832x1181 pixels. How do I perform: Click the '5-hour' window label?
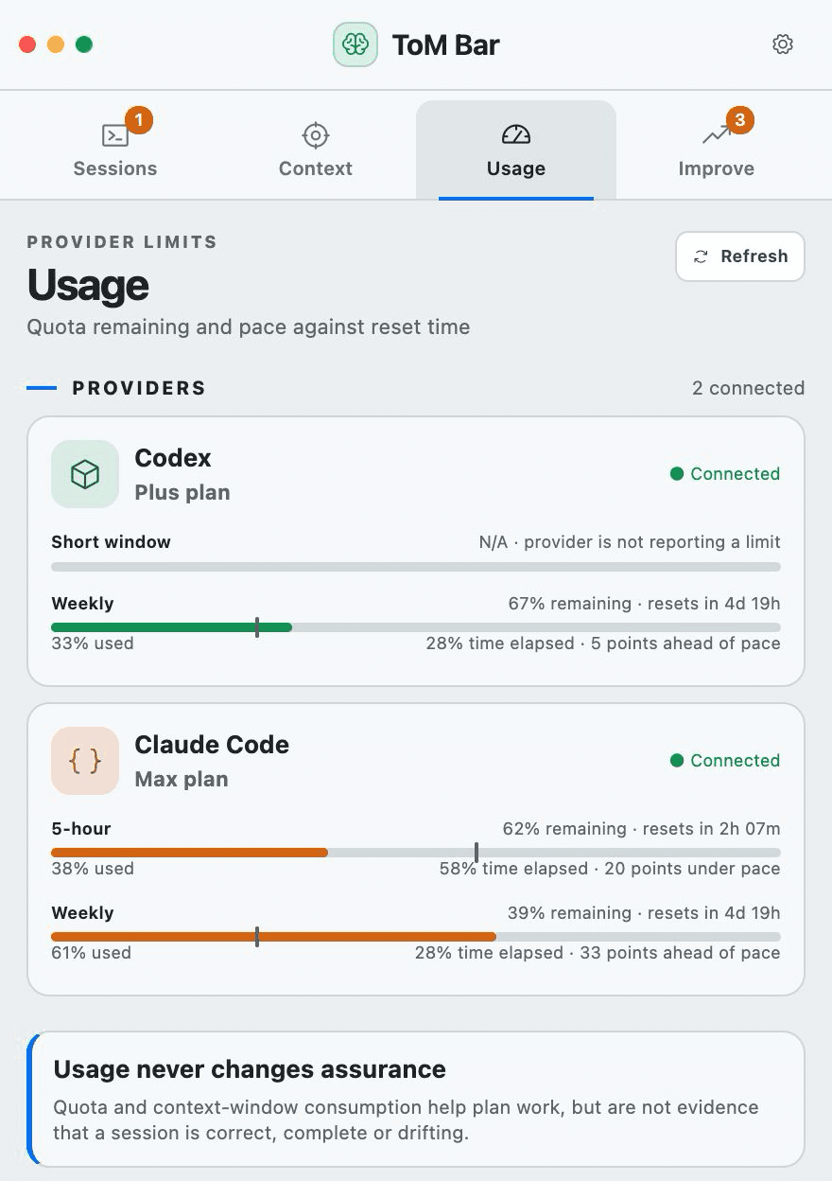81,829
